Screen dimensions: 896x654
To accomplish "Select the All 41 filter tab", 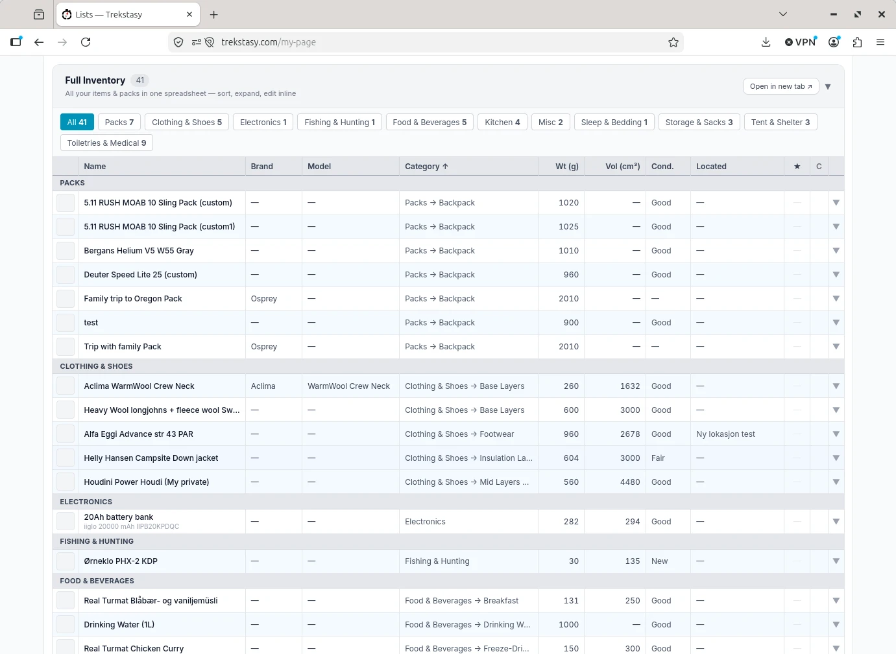I will [x=77, y=123].
